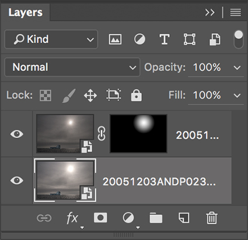Image resolution: width=248 pixels, height=240 pixels.
Task: Expand the Opacity slider dropdown arrow
Action: 237,68
